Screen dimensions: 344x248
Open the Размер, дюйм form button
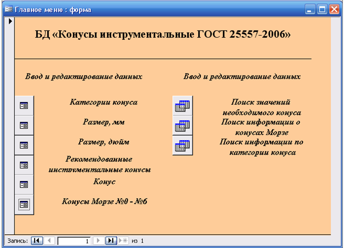[24, 145]
